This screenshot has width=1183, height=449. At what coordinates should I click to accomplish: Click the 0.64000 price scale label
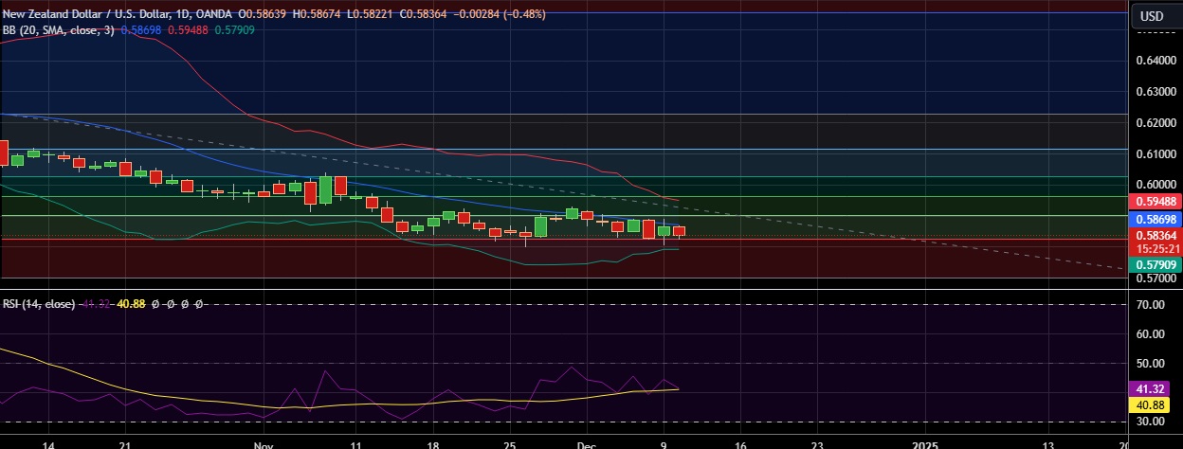coord(1156,61)
